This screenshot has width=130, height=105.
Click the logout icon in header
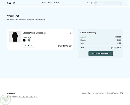(92, 3)
